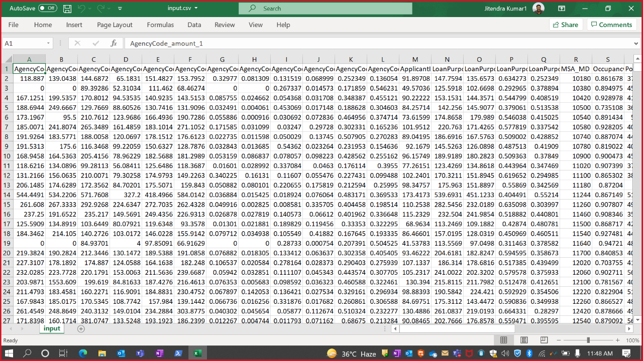Click the Insert Function fx icon
Screen dimensions: 643x361
(x=114, y=44)
